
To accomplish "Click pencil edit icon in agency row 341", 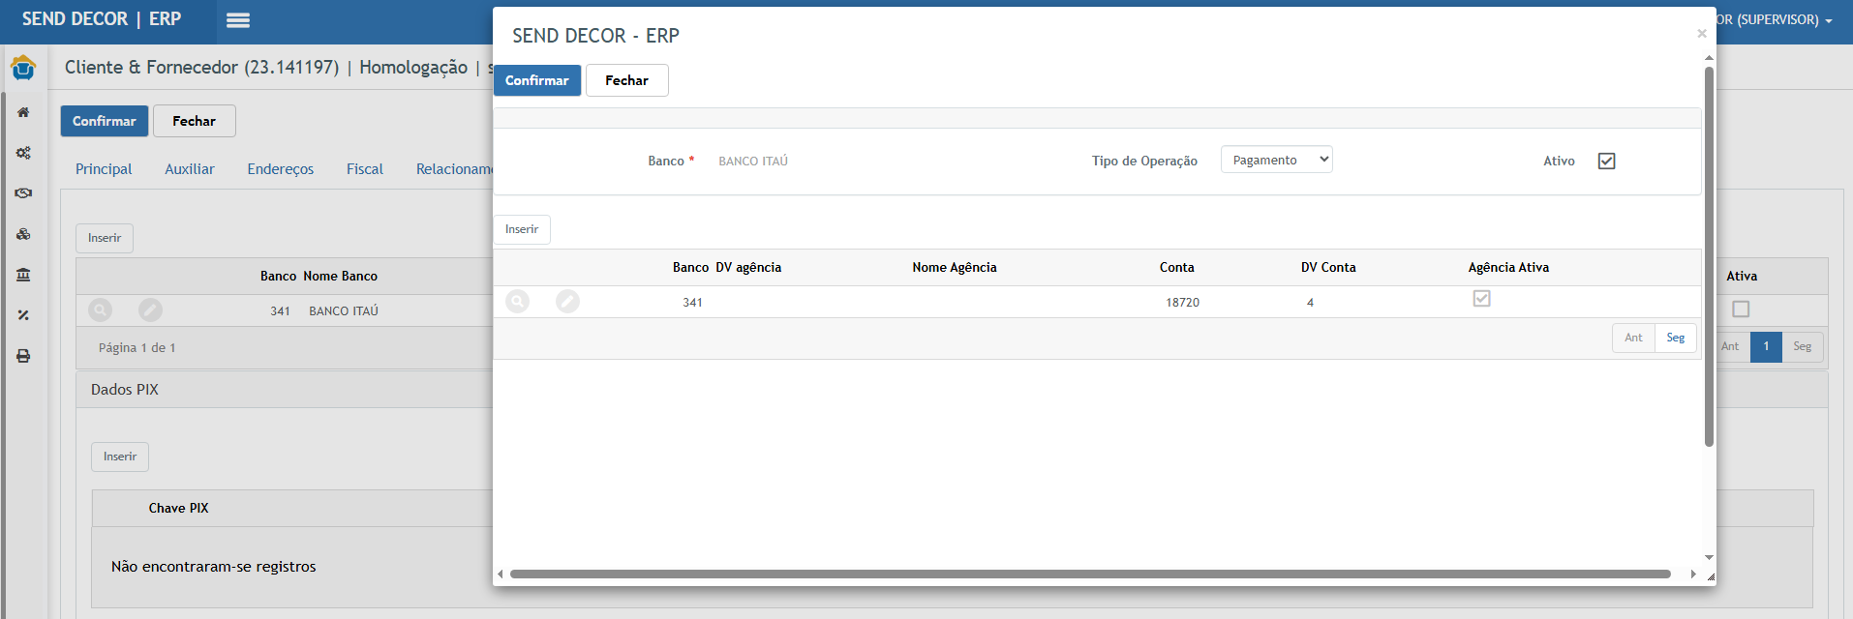I will 567,302.
